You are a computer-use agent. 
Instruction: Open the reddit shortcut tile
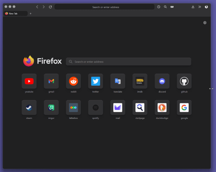tap(74, 81)
